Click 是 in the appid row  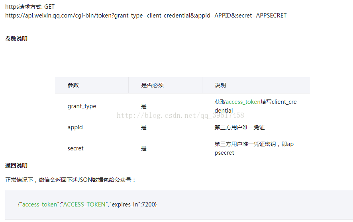point(144,127)
